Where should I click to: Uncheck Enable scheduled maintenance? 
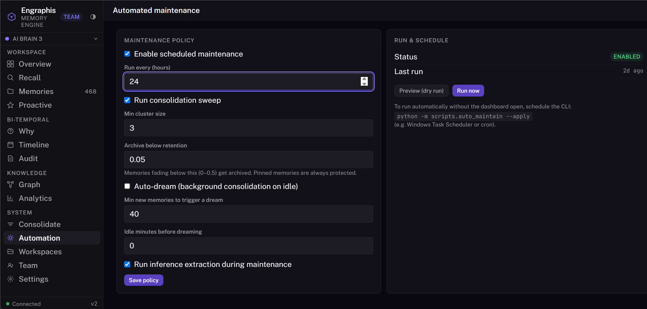click(127, 54)
